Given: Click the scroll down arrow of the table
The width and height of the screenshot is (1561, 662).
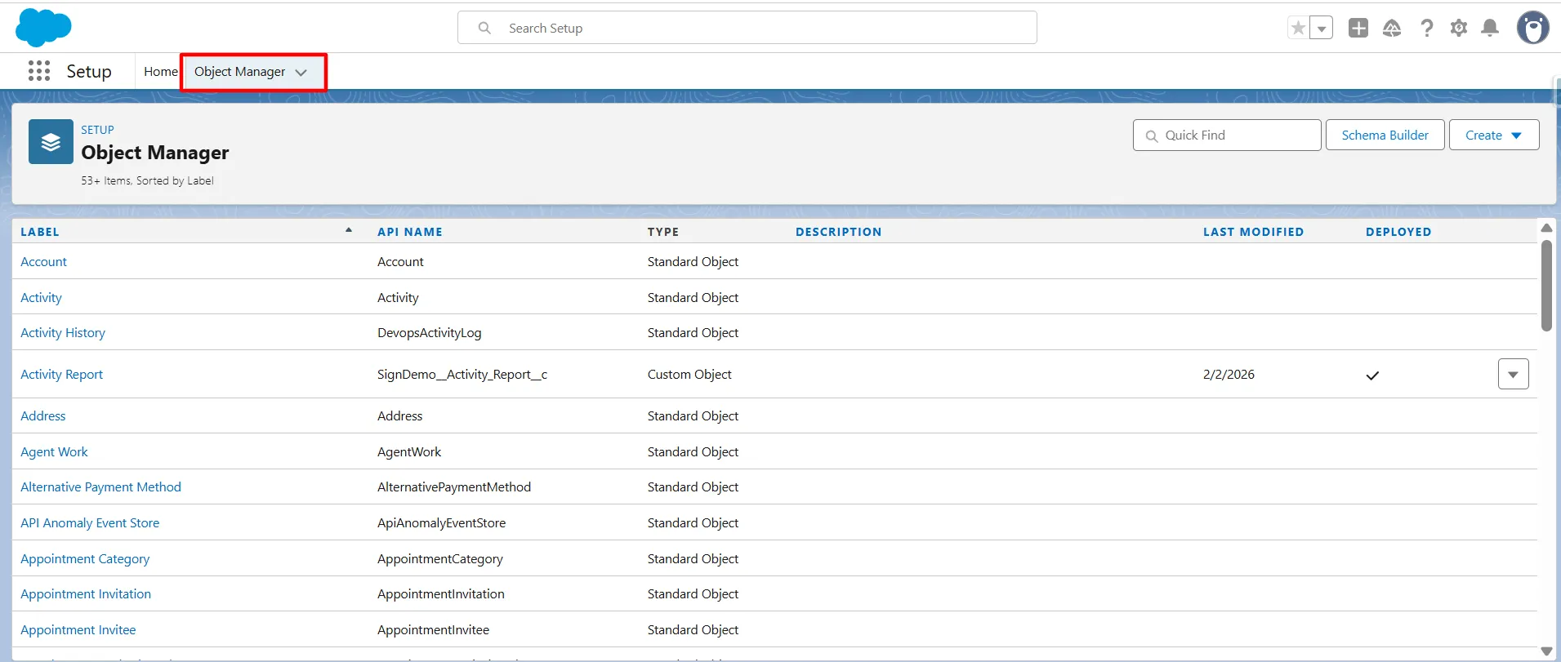Looking at the screenshot, I should pos(1546,651).
